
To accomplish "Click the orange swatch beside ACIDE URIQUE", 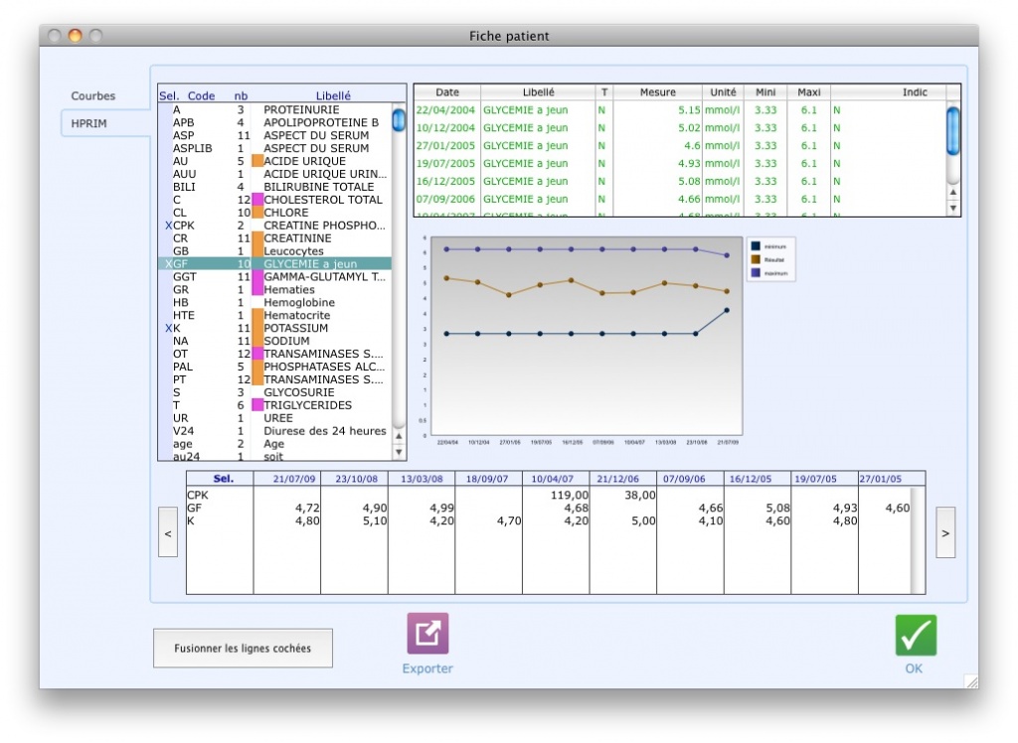I will click(257, 161).
